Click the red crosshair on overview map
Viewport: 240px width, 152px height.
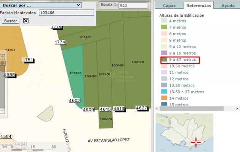196,142
